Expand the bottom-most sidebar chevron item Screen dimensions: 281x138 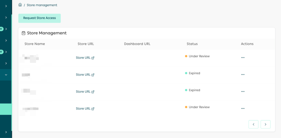[6, 132]
